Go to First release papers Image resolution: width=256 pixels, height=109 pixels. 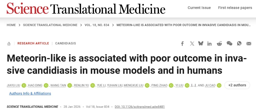[x=235, y=8]
